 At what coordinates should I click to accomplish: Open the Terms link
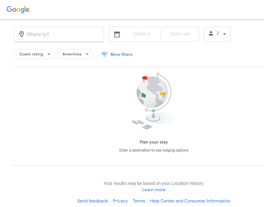coord(139,201)
